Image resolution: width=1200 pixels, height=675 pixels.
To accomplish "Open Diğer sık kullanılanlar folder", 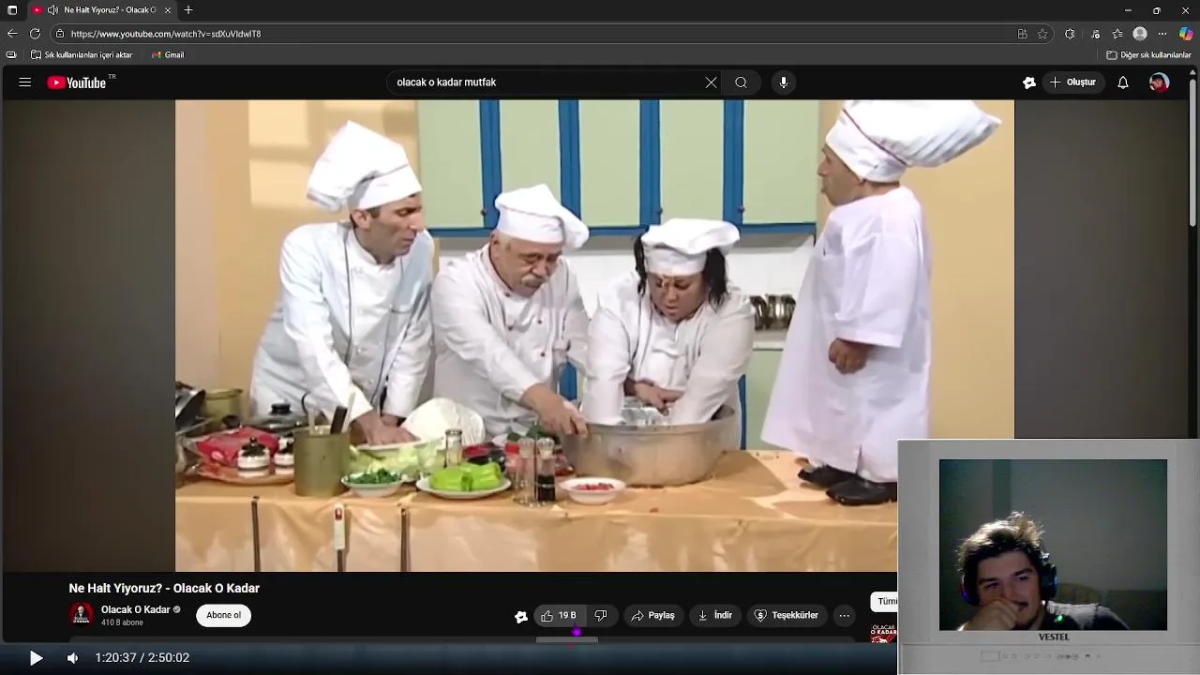I will [1148, 55].
